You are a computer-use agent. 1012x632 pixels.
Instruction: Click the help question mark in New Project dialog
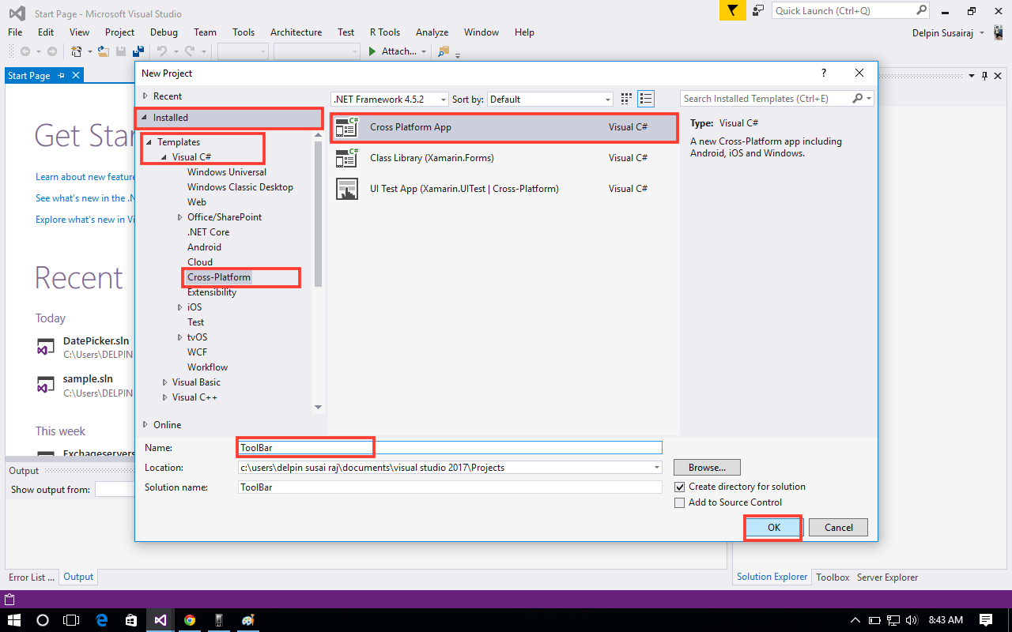[x=824, y=73]
